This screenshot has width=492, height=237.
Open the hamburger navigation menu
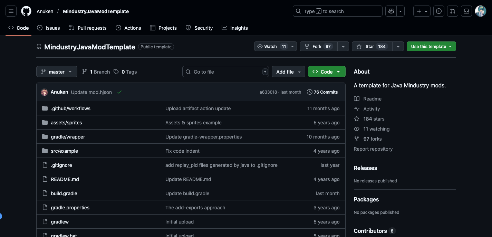pyautogui.click(x=11, y=11)
